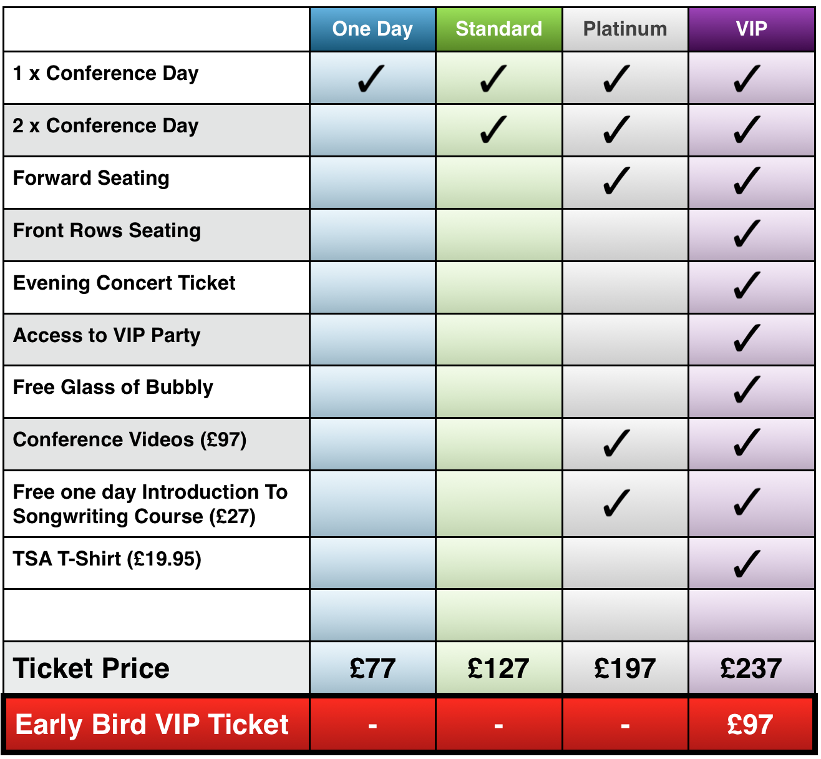The image size is (821, 759).
Task: Click the VIP checkmark for Evening Concert Ticket
Action: 747,286
